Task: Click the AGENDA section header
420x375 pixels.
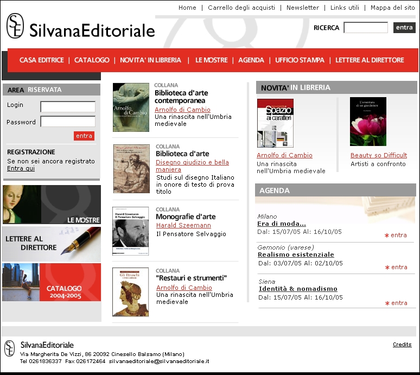Action: (x=335, y=190)
